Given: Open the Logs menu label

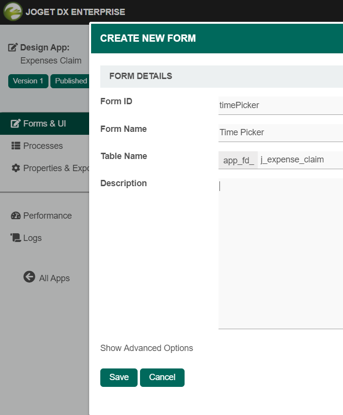Looking at the screenshot, I should (x=32, y=238).
